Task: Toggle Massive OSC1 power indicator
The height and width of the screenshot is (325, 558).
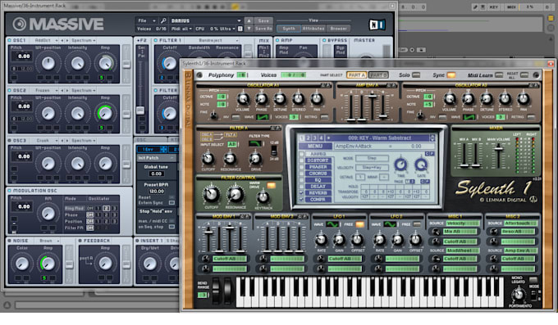Action: (x=10, y=40)
